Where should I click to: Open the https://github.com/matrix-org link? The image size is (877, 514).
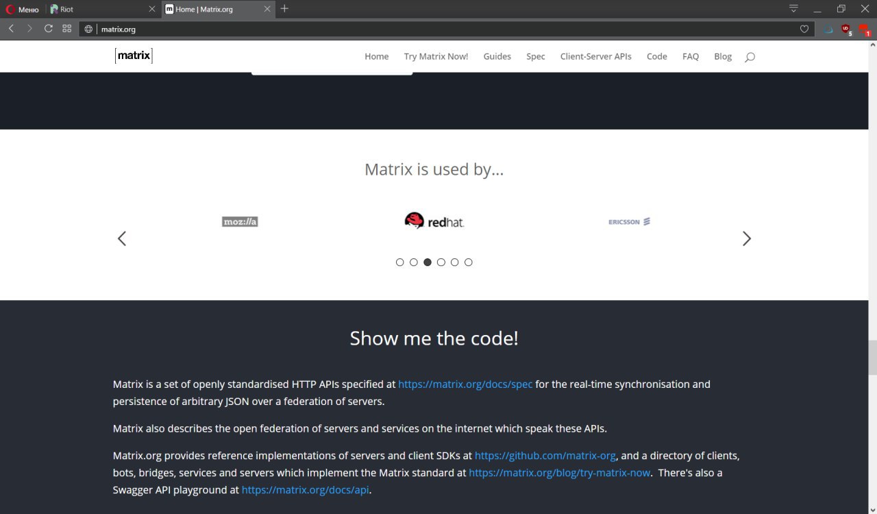(x=545, y=455)
